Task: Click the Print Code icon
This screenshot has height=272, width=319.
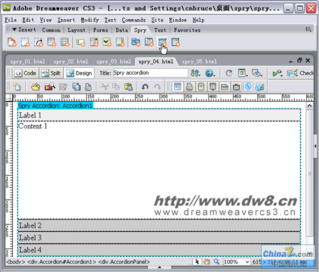Action: 88,87
